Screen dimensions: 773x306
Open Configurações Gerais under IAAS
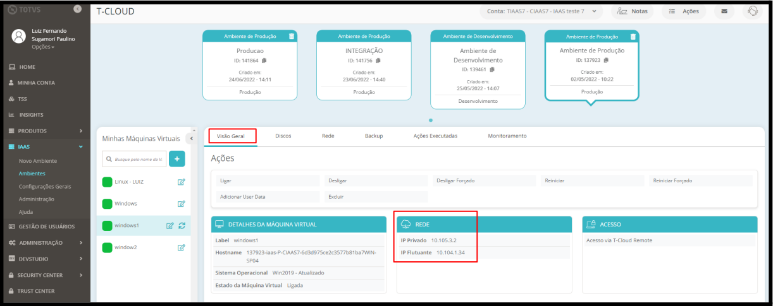[x=45, y=186]
